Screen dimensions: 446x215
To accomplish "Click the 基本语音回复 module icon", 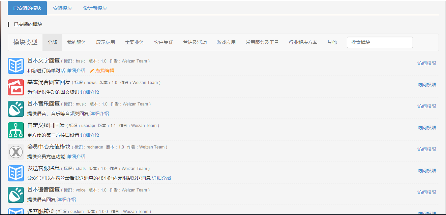I will coord(16,195).
